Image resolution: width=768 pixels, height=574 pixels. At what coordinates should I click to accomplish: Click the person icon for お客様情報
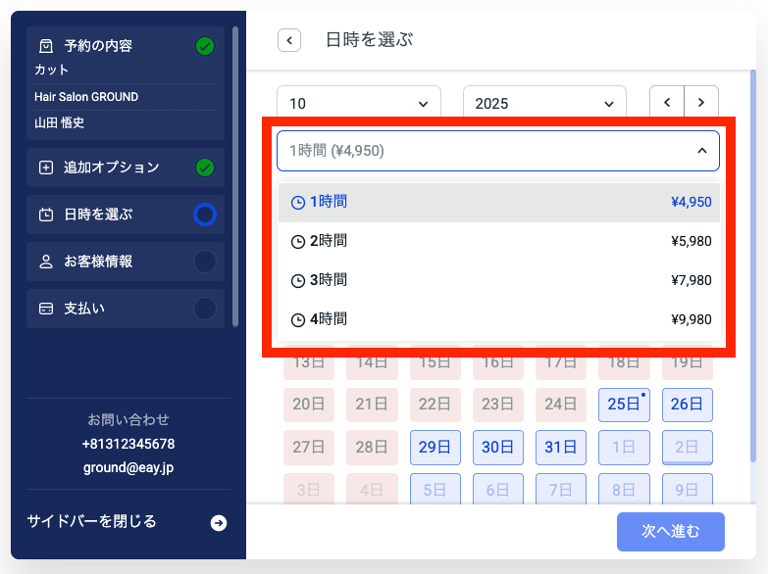(45, 262)
